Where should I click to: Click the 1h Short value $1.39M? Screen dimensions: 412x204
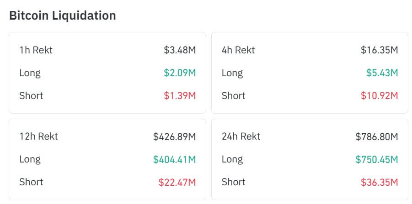(x=180, y=95)
